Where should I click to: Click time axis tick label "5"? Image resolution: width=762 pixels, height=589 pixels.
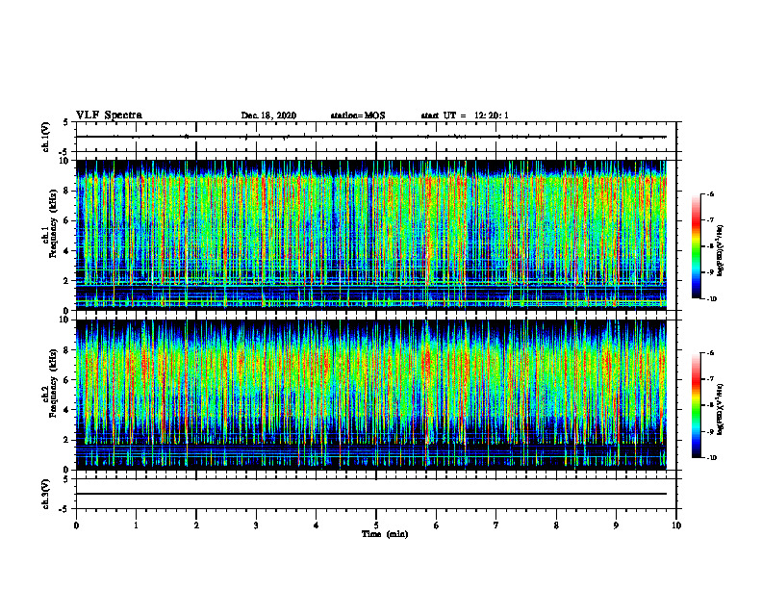coord(376,525)
